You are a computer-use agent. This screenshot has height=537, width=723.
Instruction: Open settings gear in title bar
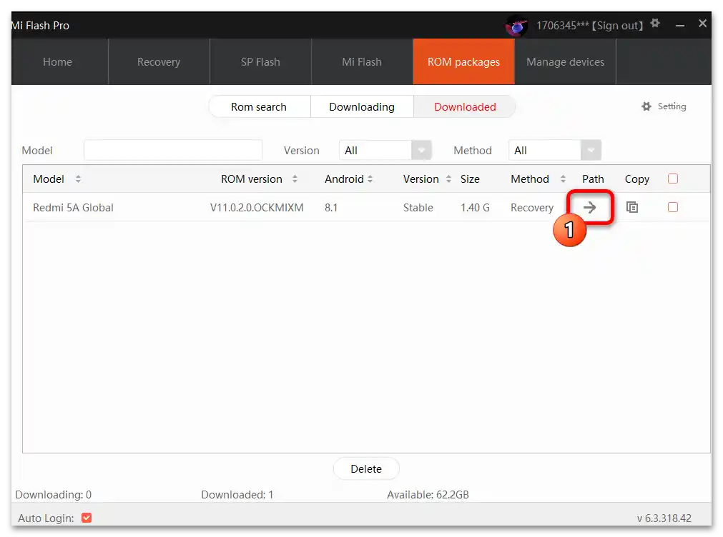click(x=655, y=24)
